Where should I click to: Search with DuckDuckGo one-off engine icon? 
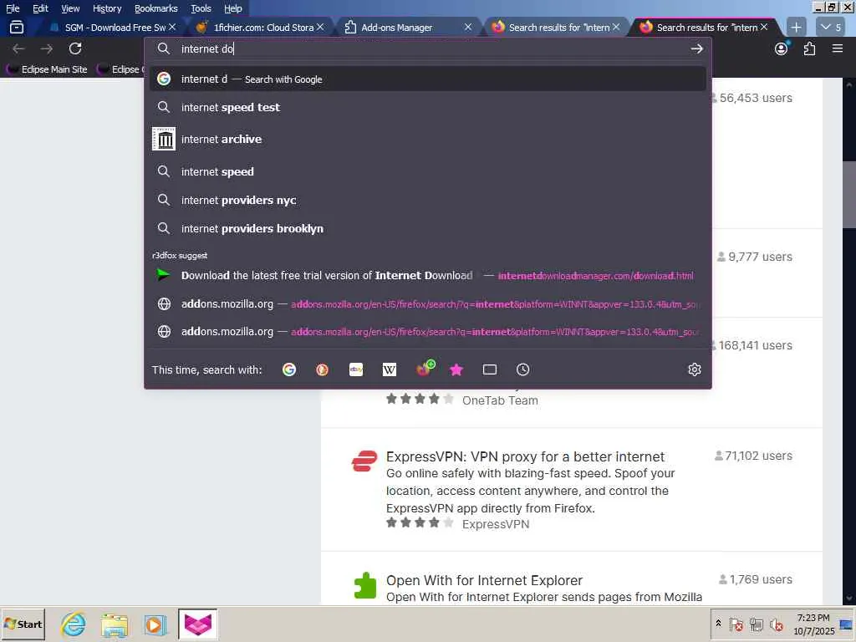coord(322,369)
